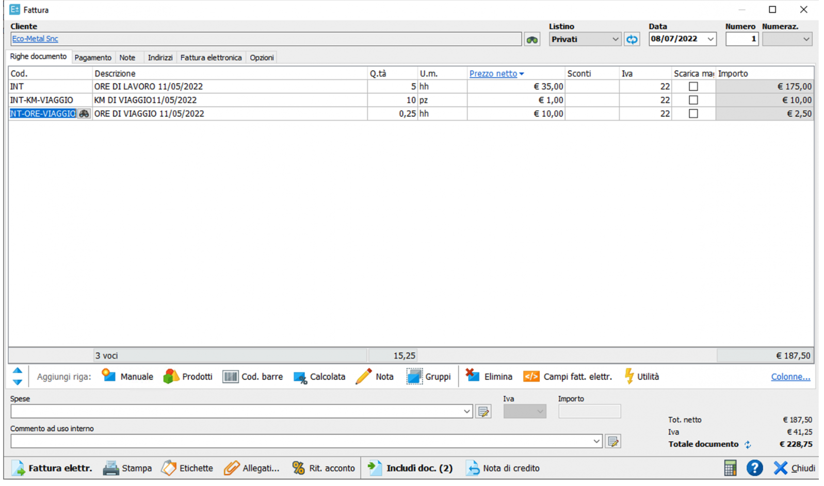
Task: Toggle Scarica checkbox for ORE DI LAVORO row
Action: pos(693,87)
